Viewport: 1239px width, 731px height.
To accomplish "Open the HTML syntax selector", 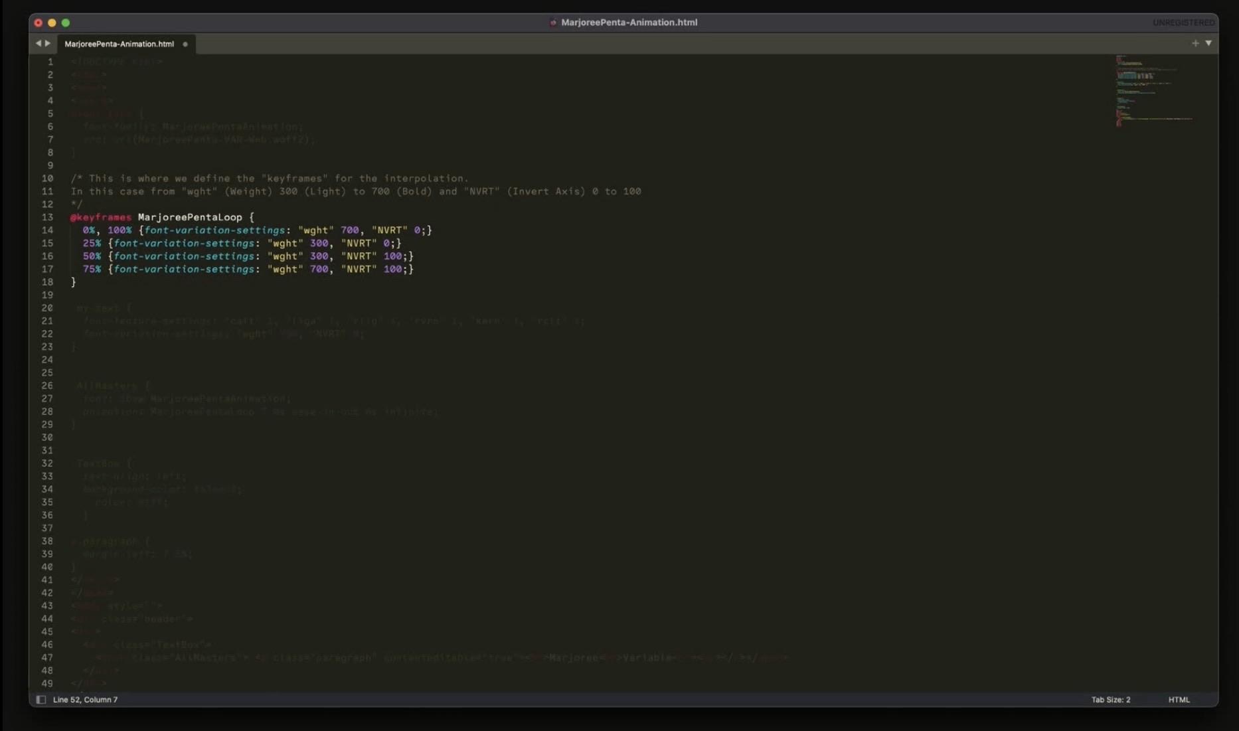I will coord(1179,699).
